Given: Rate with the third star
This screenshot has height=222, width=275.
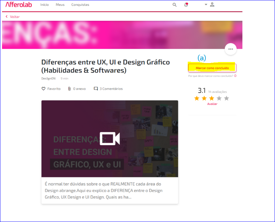Looking at the screenshot, I should (x=212, y=98).
